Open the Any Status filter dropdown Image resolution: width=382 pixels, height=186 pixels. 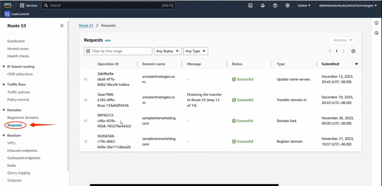coord(167,51)
